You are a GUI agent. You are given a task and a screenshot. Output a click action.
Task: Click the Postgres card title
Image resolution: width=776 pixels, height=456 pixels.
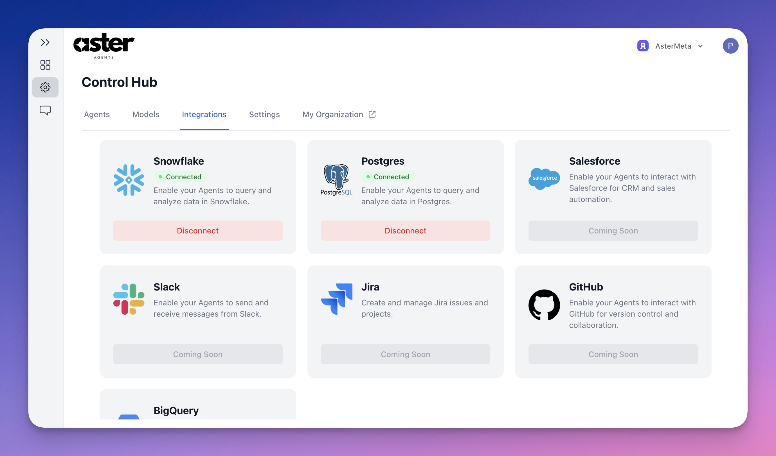pyautogui.click(x=383, y=161)
